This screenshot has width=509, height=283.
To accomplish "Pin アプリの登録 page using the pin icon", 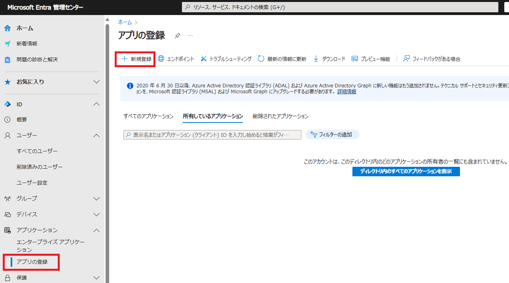I will point(177,35).
